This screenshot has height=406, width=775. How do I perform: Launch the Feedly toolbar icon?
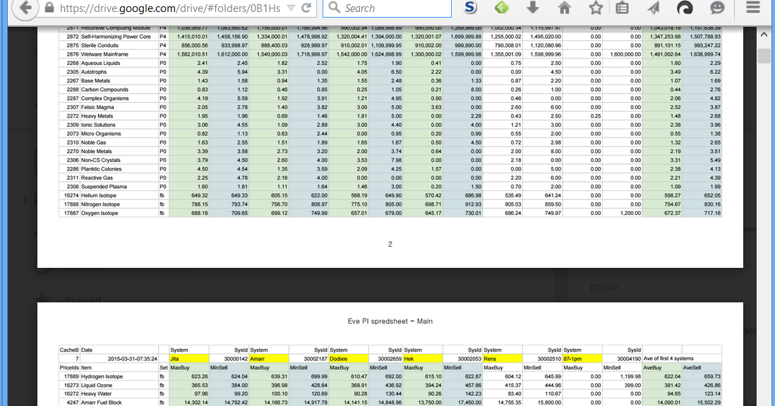click(x=501, y=8)
